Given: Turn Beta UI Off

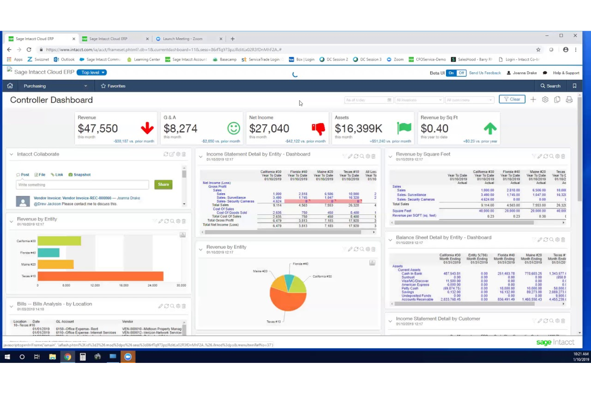Looking at the screenshot, I should pyautogui.click(x=461, y=73).
